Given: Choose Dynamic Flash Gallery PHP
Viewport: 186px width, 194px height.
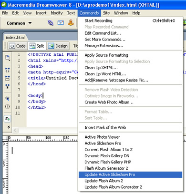Looking at the screenshot, I should point(130,162).
